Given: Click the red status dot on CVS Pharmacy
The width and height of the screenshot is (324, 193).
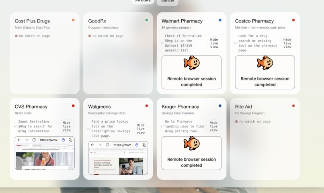Looking at the screenshot, I should pyautogui.click(x=73, y=106).
